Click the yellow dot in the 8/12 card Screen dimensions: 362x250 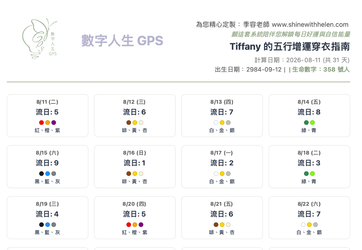135,123
